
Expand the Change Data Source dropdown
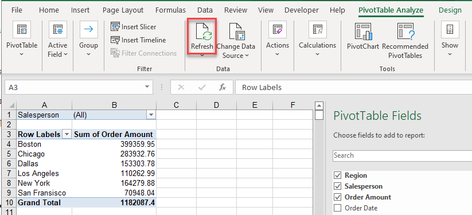point(247,56)
